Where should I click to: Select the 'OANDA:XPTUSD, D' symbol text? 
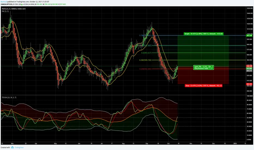(7, 4)
